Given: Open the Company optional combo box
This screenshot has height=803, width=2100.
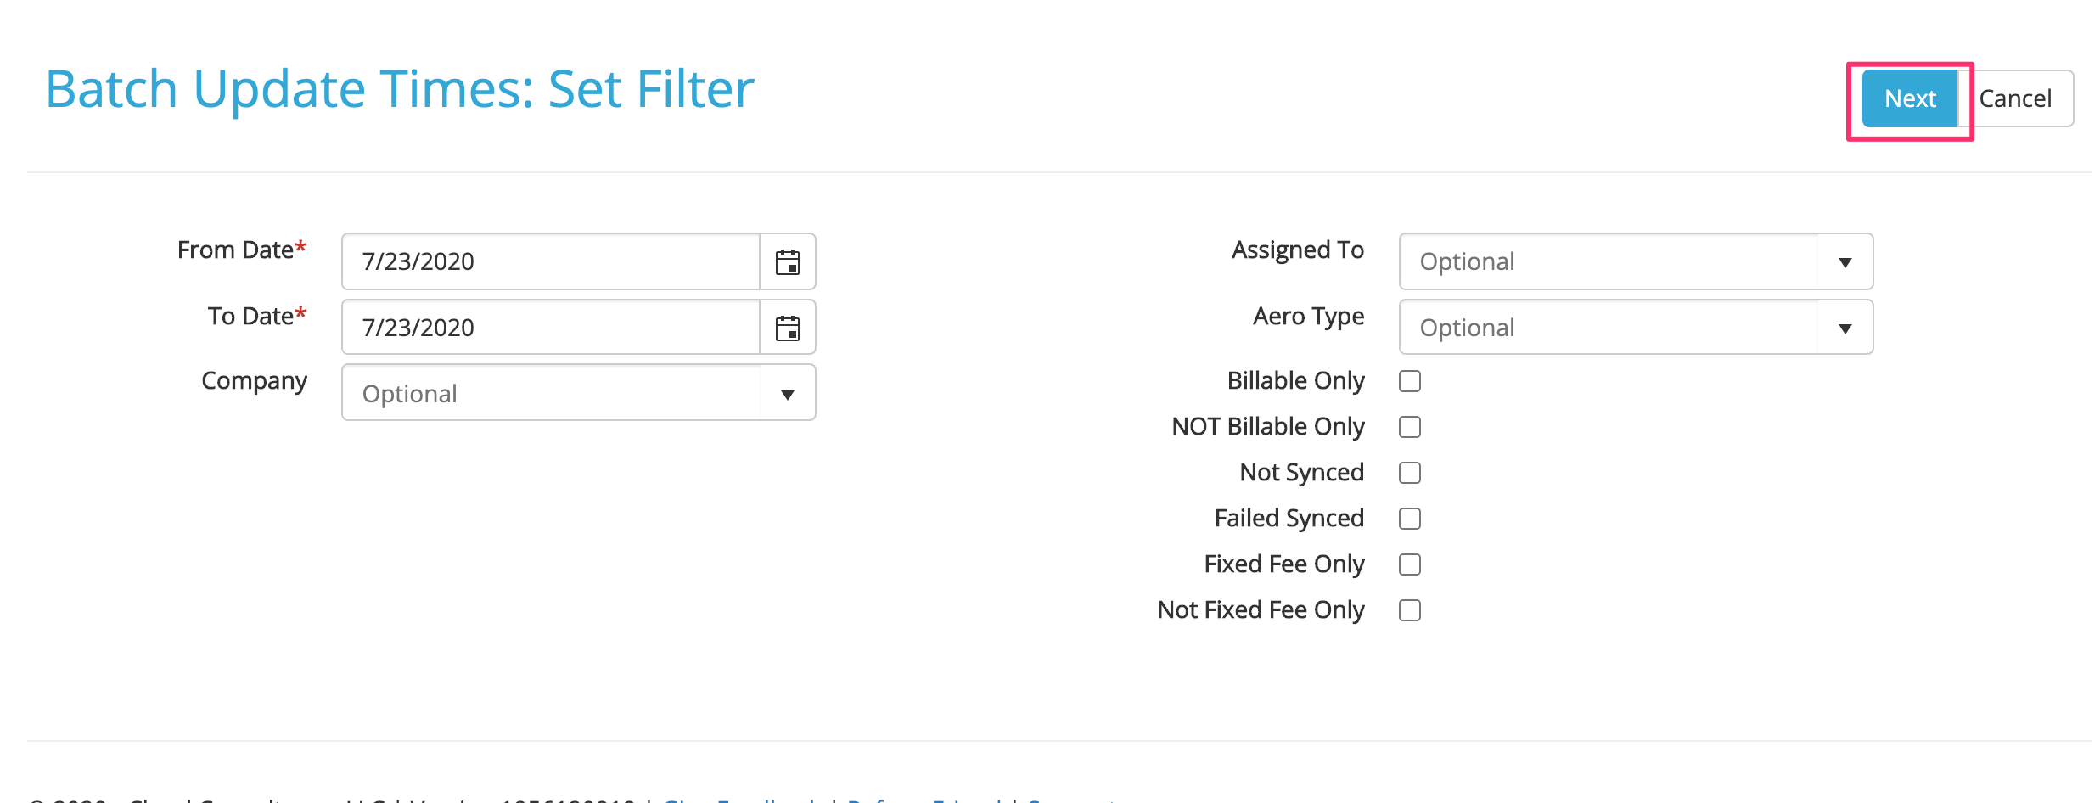Looking at the screenshot, I should coord(578,393).
